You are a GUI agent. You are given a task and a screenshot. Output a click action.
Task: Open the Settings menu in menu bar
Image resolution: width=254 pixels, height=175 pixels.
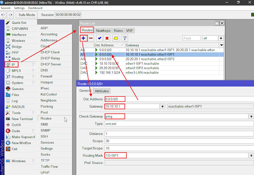pyautogui.click(x=19, y=8)
